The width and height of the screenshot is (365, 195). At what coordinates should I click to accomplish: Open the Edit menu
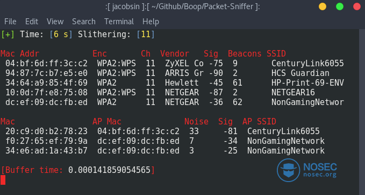point(32,22)
